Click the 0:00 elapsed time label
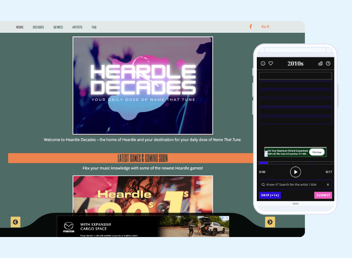 [262, 172]
